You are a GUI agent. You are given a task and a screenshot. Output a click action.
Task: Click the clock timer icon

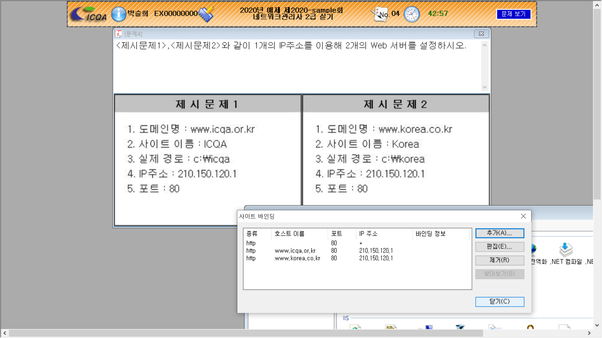click(x=411, y=14)
